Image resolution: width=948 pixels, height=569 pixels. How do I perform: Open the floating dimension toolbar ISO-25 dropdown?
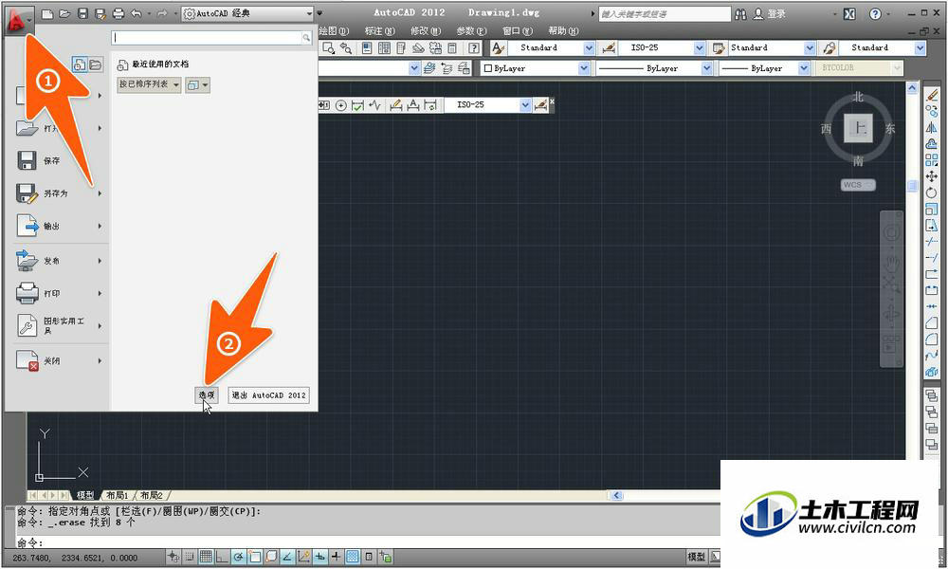(525, 105)
